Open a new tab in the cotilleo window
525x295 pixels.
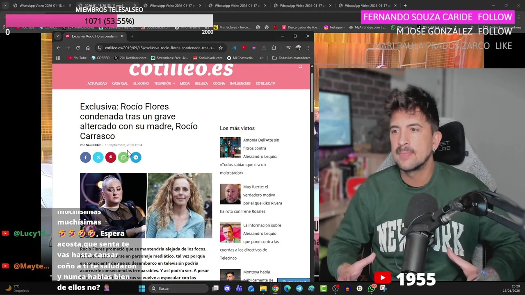pos(132,36)
